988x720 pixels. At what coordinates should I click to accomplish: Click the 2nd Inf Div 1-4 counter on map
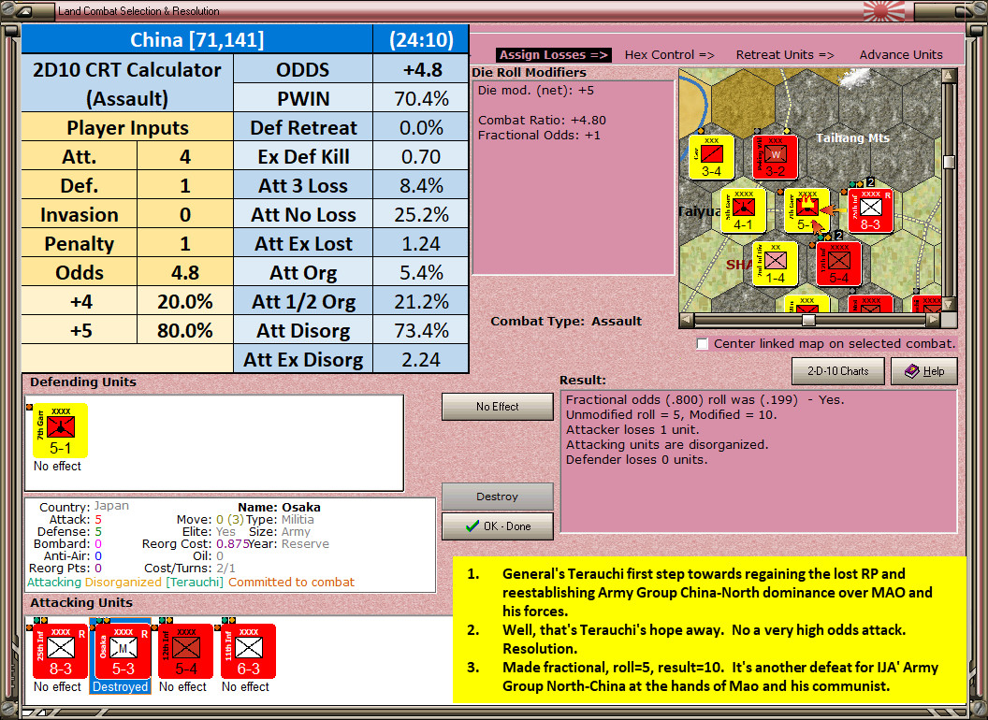tap(775, 264)
